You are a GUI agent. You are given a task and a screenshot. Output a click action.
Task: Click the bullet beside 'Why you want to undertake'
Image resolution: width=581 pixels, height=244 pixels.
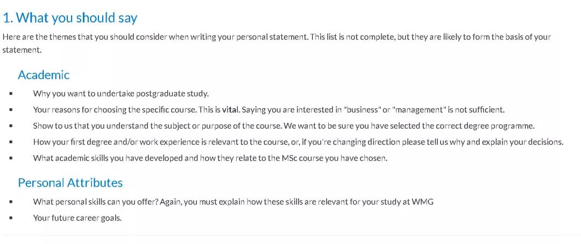(11, 94)
